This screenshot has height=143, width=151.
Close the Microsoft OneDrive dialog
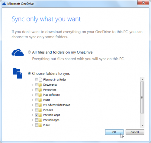coord(143,2)
